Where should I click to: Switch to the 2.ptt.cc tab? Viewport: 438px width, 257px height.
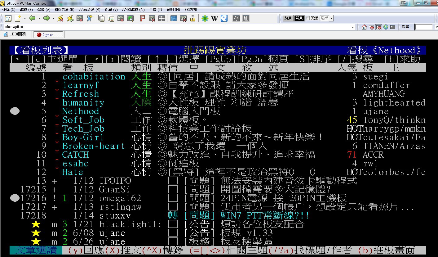pos(48,35)
